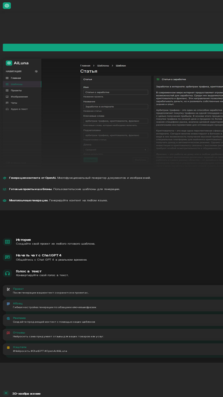
Task: Click the round icon beside НАВИГАЦИЯ header
Action: point(36,71)
